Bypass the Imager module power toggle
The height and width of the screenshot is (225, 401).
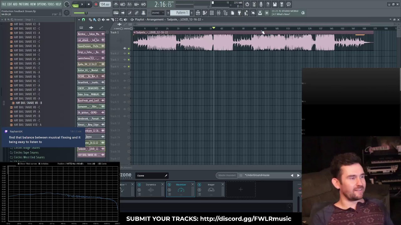pos(199,185)
